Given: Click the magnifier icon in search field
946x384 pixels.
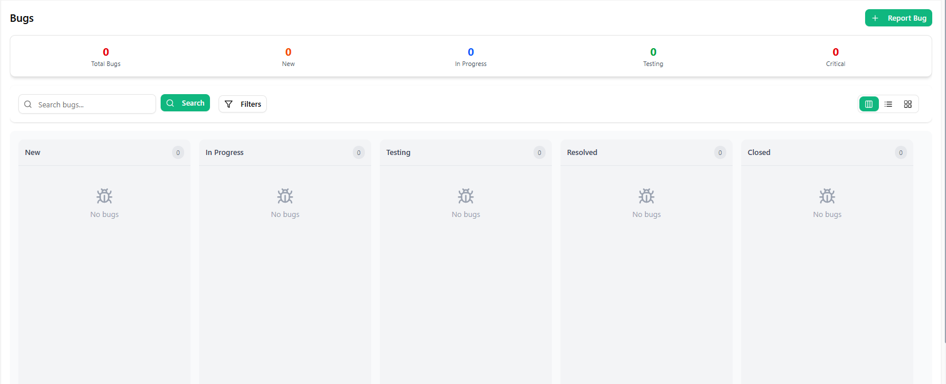Looking at the screenshot, I should click(28, 104).
